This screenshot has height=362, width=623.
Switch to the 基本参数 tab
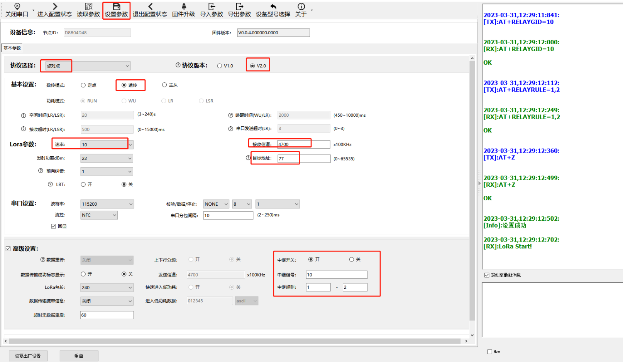tap(12, 48)
